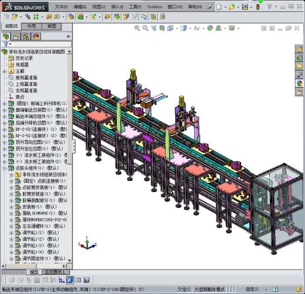Click the Edit Appearance color sphere icon
Image resolution: width=305 pixels, height=294 pixels.
210,28
